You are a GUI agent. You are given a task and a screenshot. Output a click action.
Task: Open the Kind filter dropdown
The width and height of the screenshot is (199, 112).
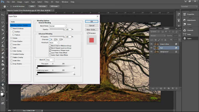point(155,32)
